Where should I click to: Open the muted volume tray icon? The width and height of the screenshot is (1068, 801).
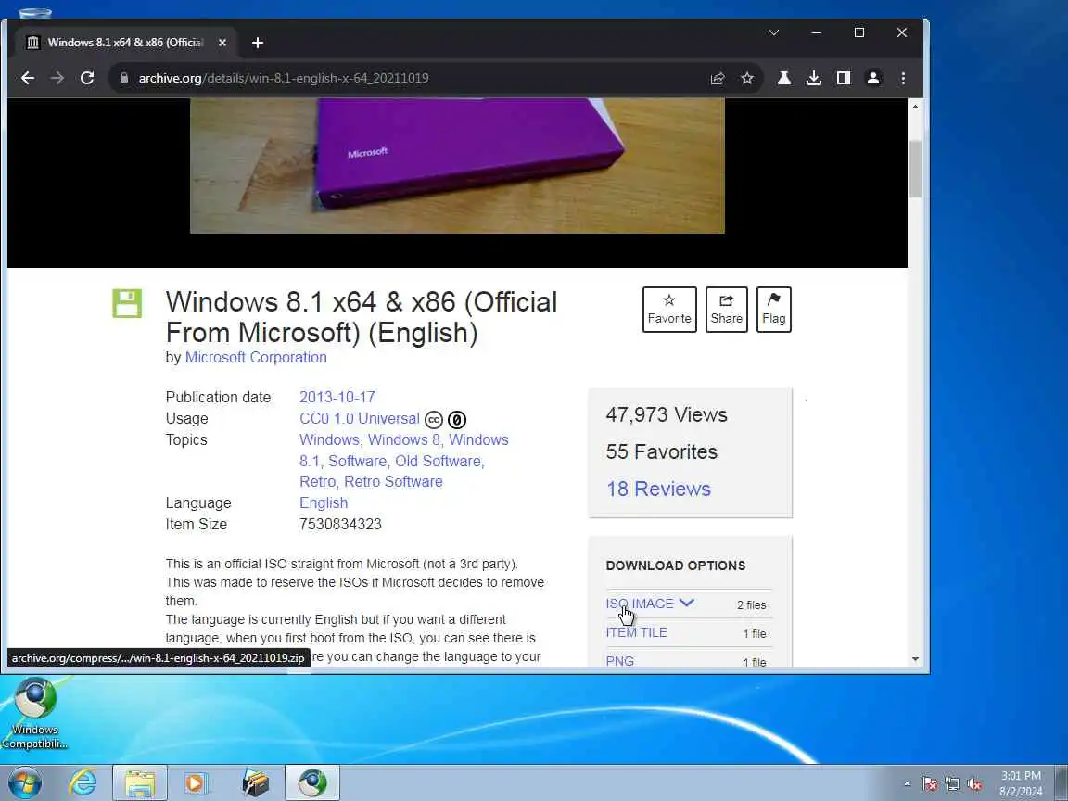[974, 784]
